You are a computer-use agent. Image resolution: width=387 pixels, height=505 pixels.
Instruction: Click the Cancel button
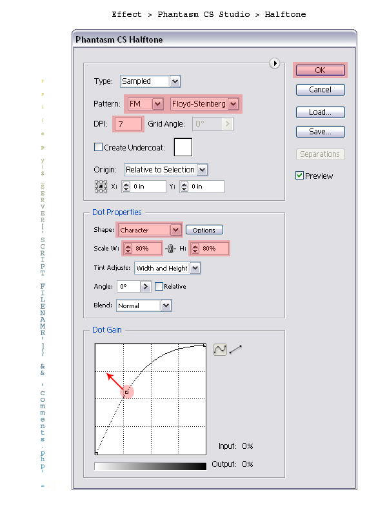pos(321,90)
